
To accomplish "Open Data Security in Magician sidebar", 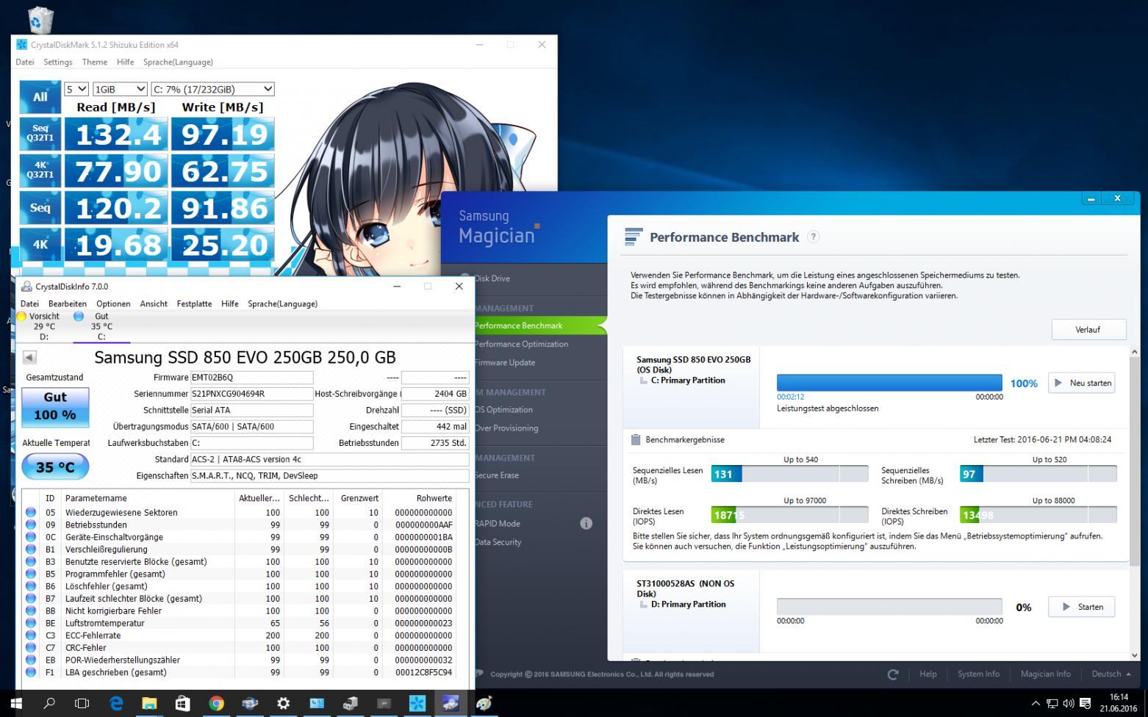I will point(498,542).
